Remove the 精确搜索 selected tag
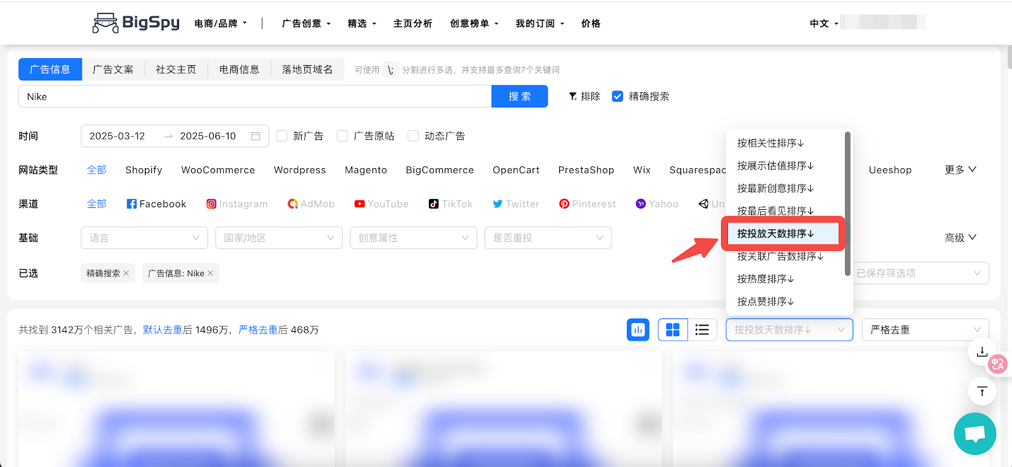 coord(126,273)
